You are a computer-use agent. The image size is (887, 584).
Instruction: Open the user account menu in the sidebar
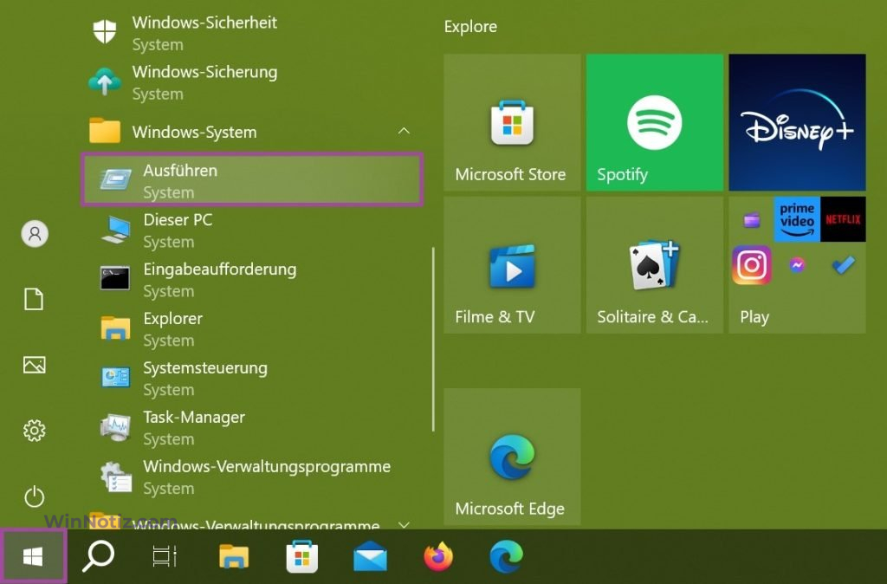(33, 234)
